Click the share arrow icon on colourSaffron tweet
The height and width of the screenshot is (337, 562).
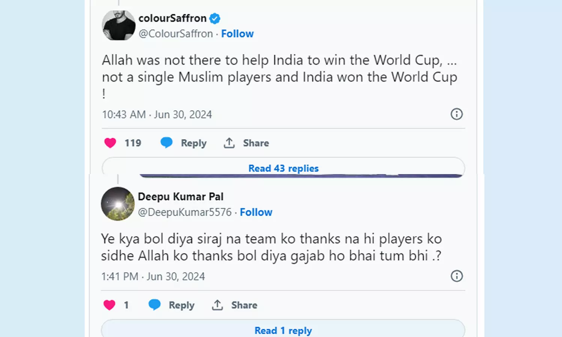[x=229, y=143]
